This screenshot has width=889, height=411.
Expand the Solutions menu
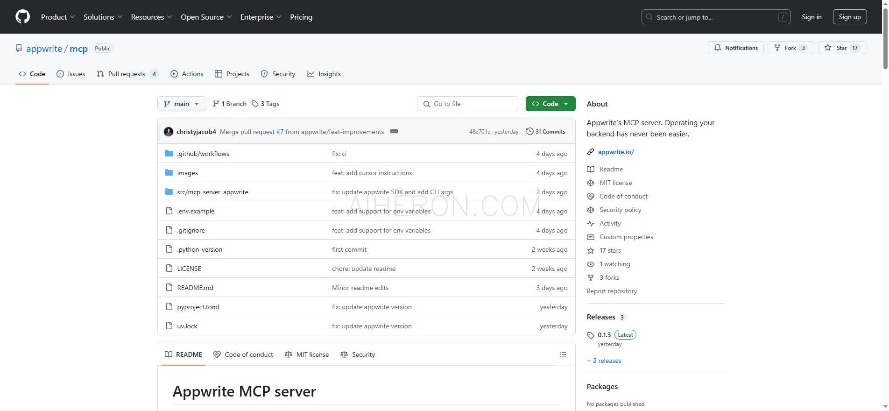click(x=103, y=17)
